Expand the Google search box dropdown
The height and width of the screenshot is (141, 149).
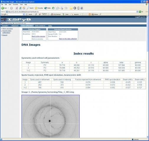click(x=24, y=14)
